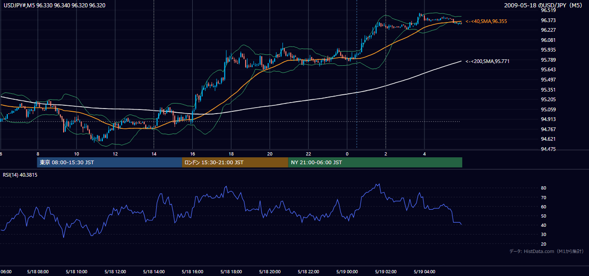Click price axis value 95.205

548,99
